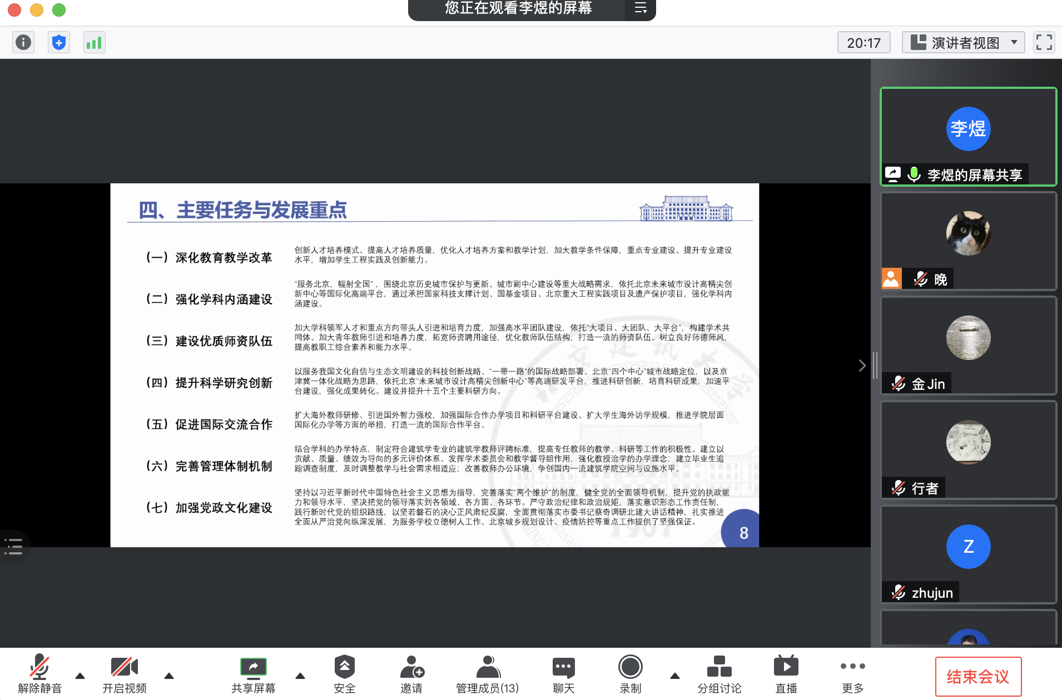
Task: Open Breakout Rooms (分组讨论)
Action: click(x=719, y=673)
